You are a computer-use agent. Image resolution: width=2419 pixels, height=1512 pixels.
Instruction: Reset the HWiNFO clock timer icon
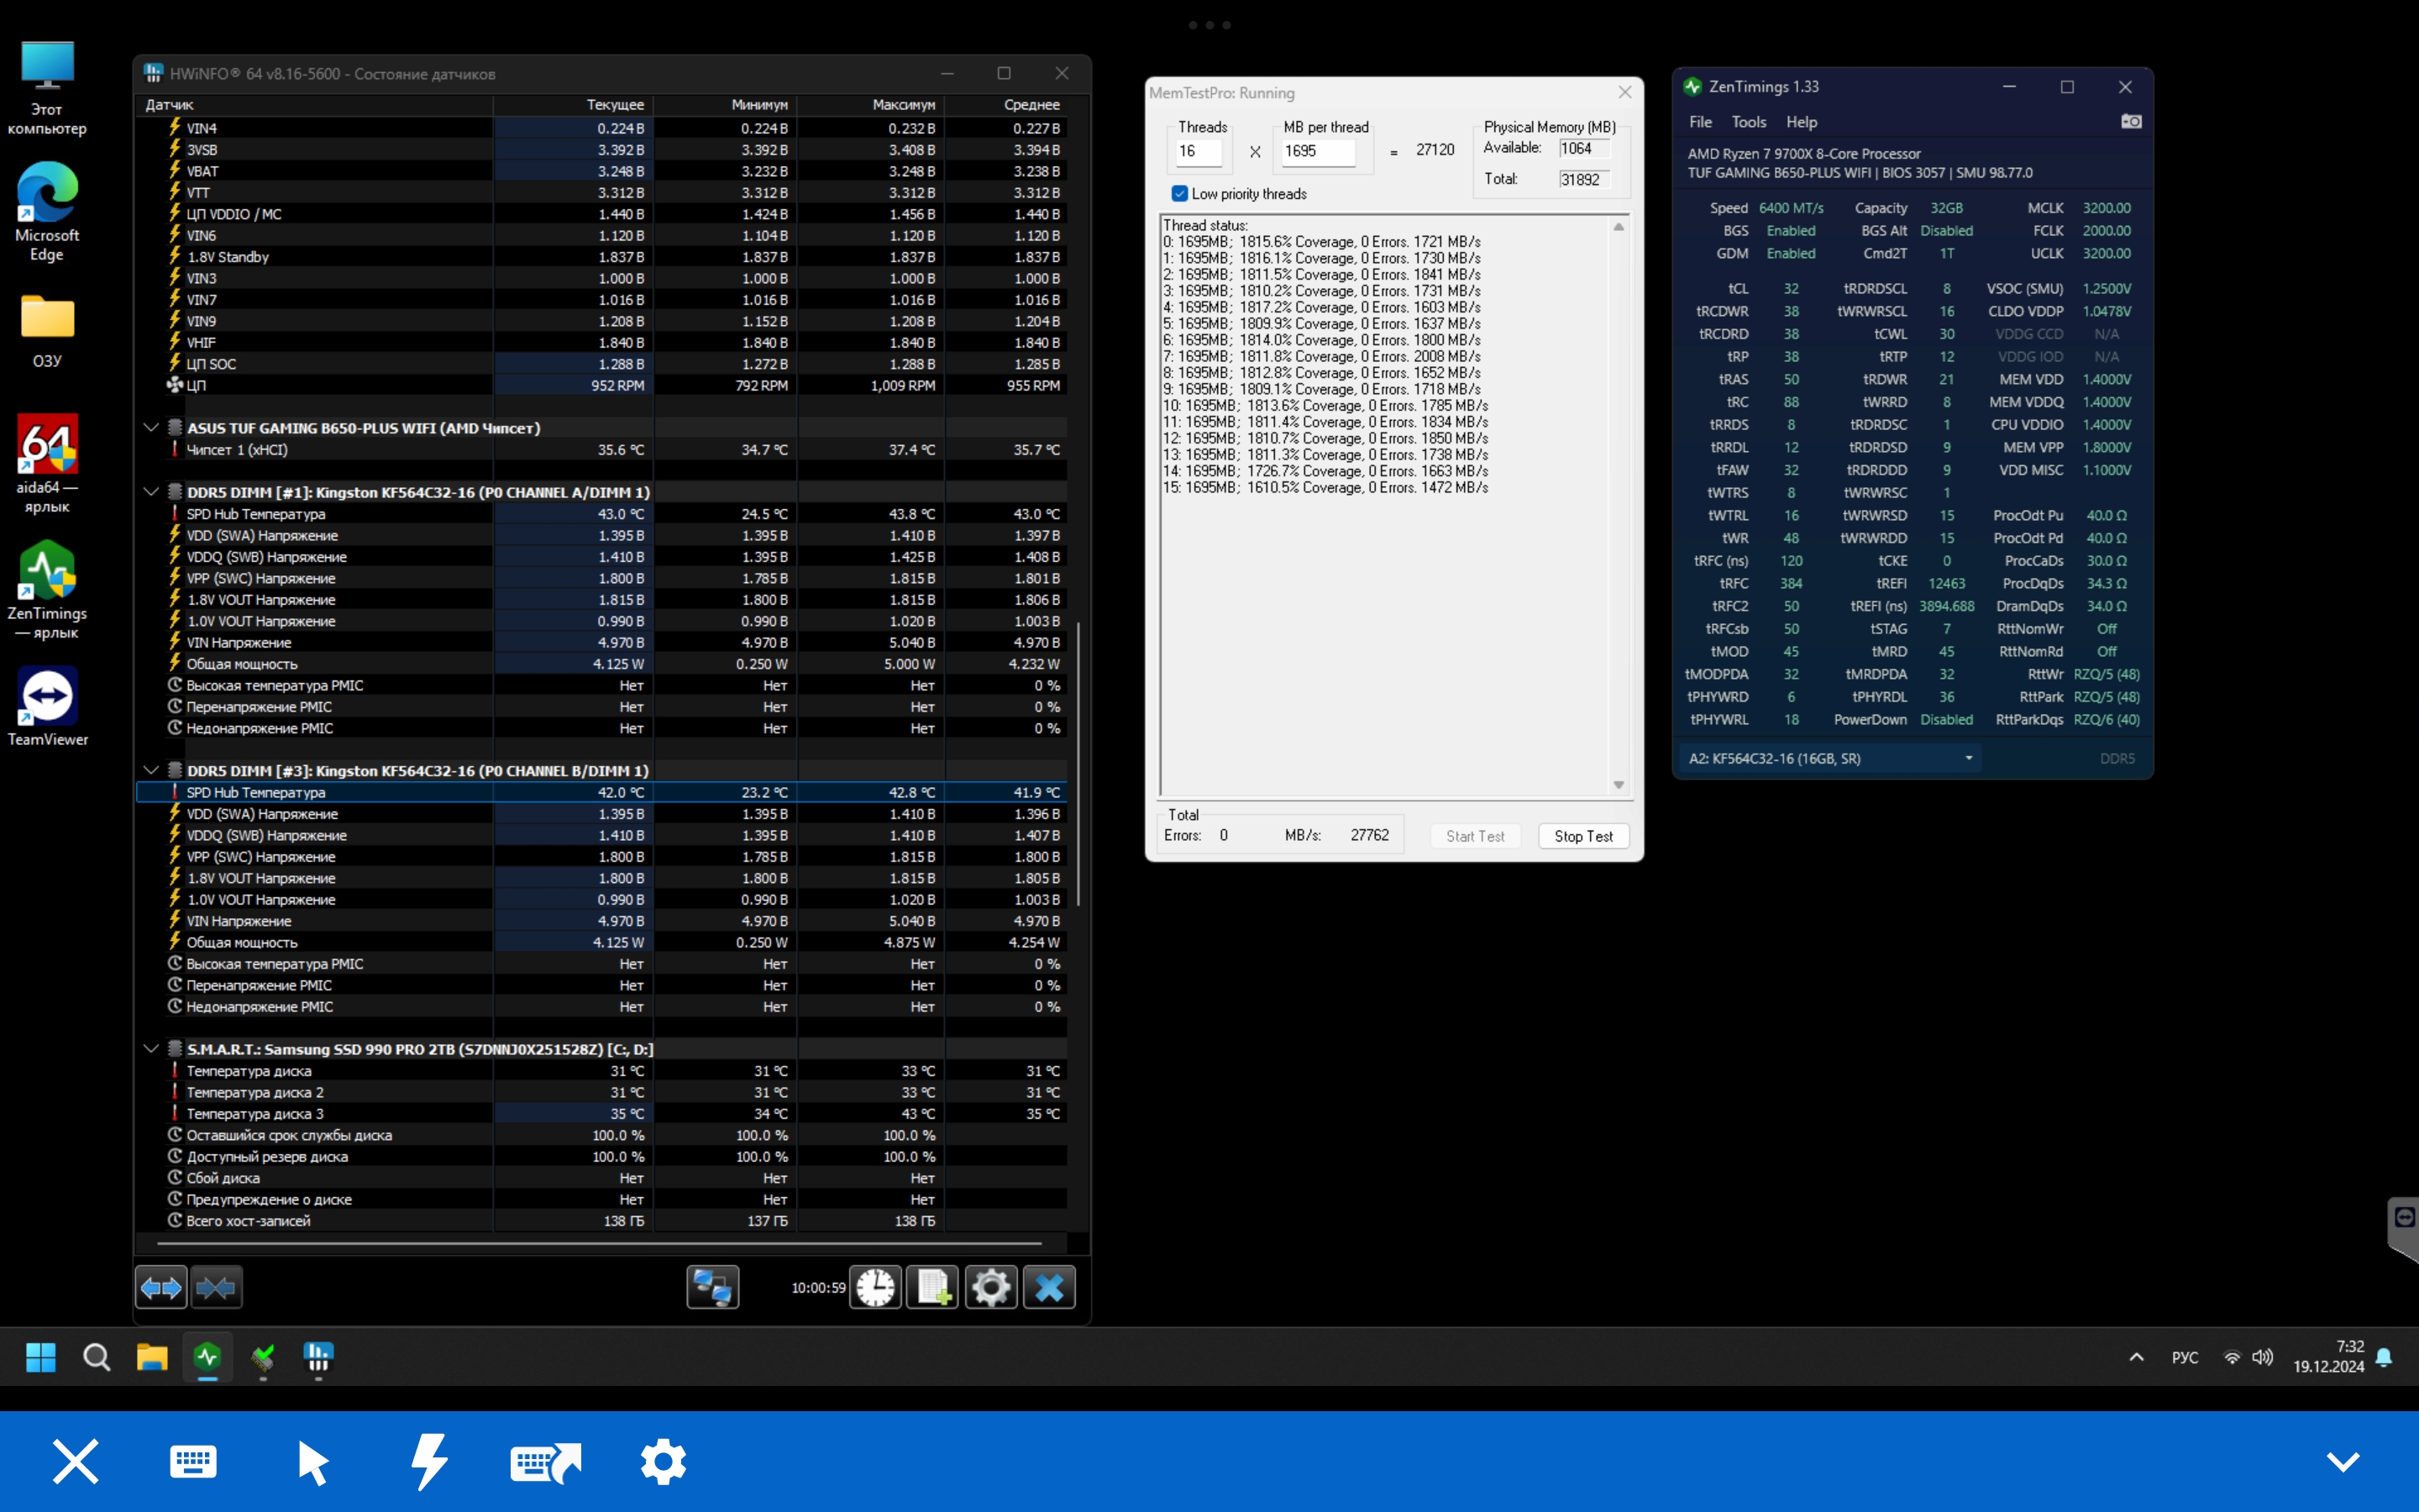(876, 1287)
